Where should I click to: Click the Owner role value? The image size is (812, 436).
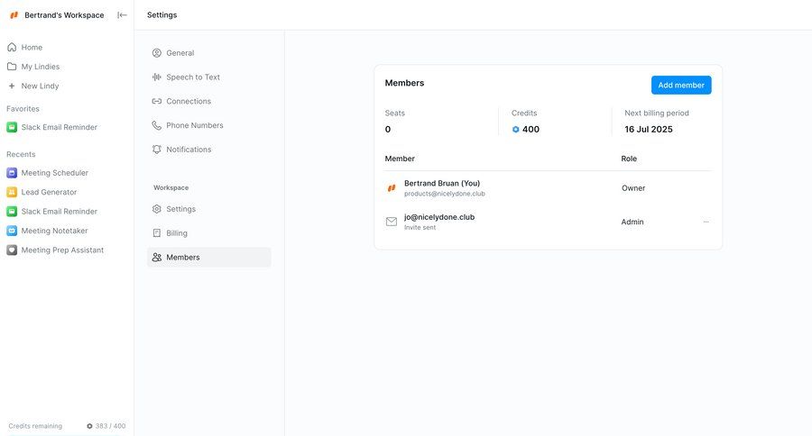633,188
